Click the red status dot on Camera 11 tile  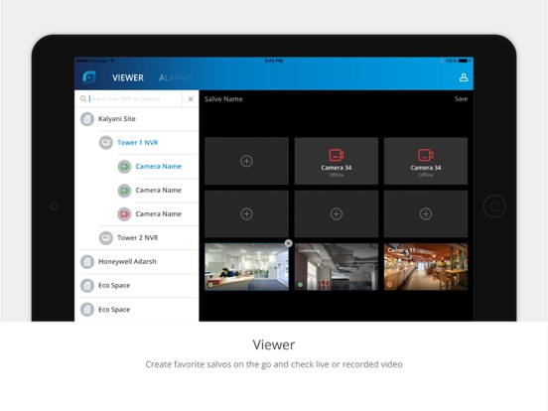tap(390, 285)
